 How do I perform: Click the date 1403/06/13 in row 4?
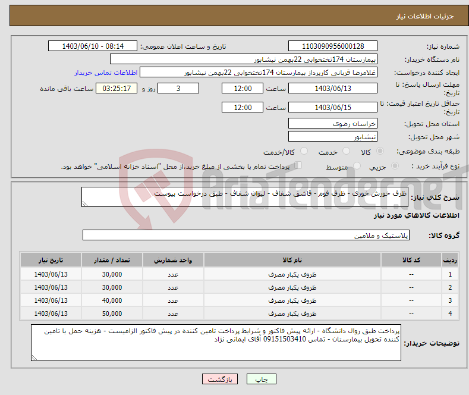(x=51, y=314)
